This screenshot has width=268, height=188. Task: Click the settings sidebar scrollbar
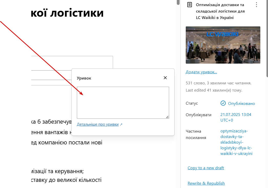pyautogui.click(x=267, y=38)
